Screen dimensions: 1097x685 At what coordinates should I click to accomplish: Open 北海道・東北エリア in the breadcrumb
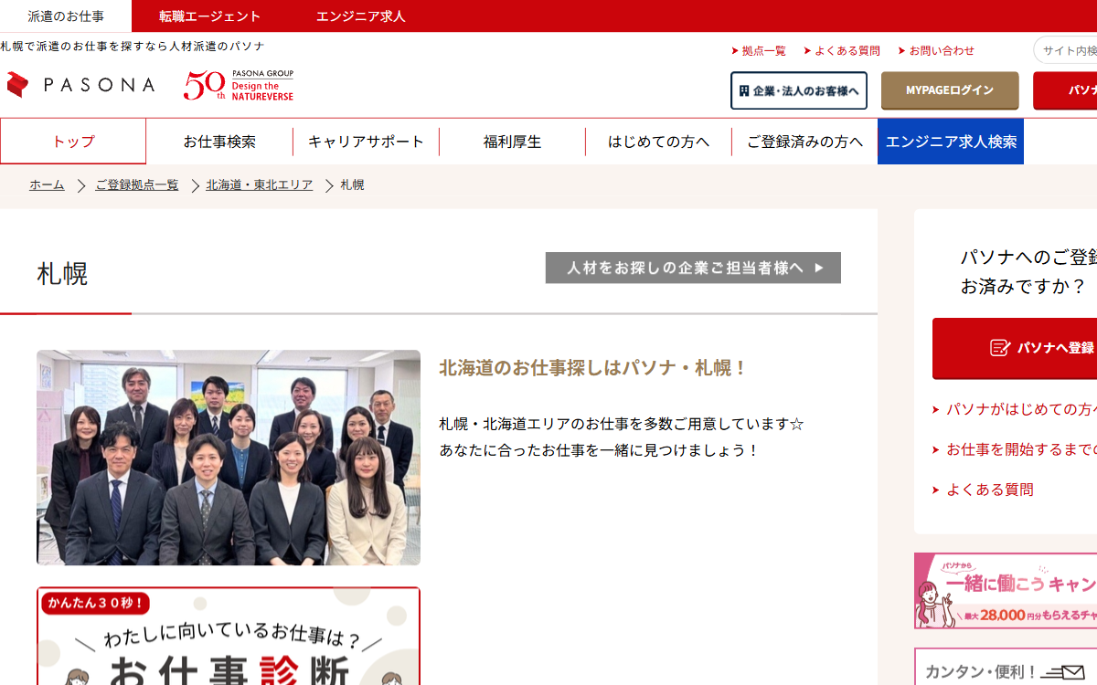260,185
